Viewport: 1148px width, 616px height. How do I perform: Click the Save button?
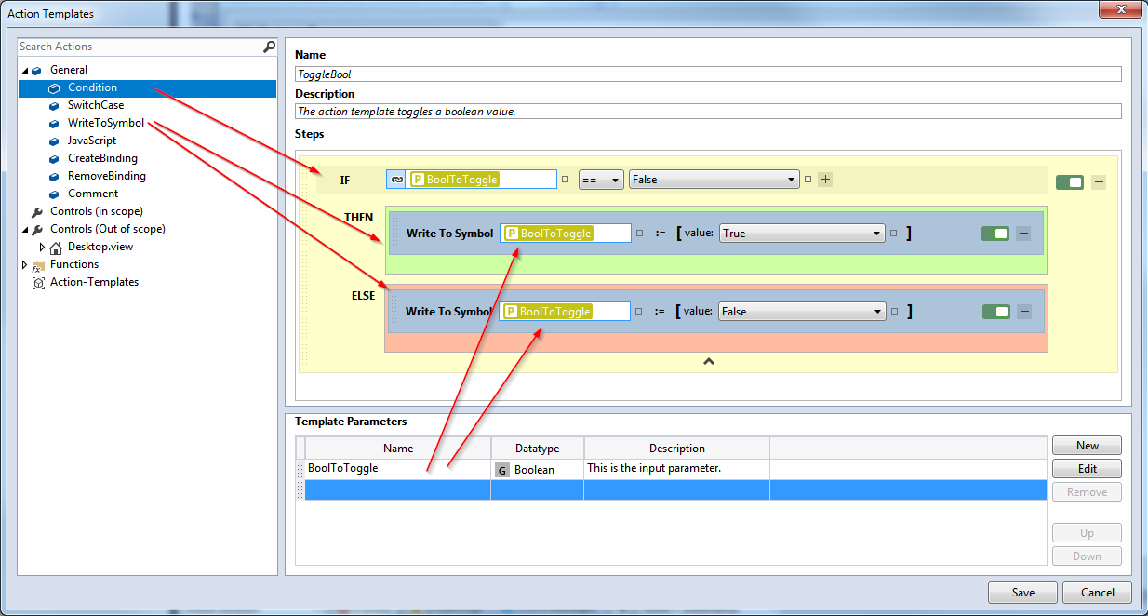click(1023, 593)
